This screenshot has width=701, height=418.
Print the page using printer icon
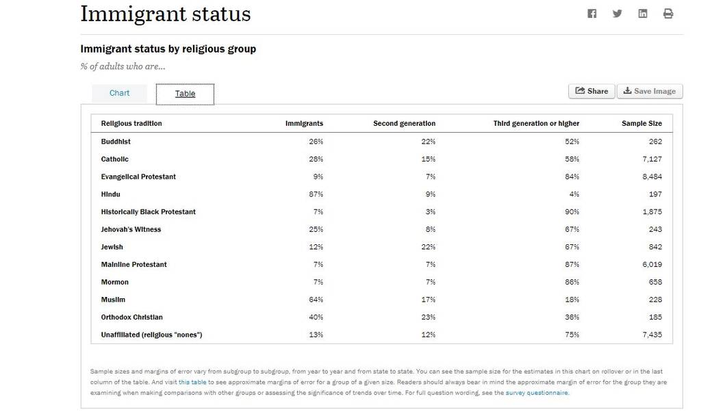668,14
